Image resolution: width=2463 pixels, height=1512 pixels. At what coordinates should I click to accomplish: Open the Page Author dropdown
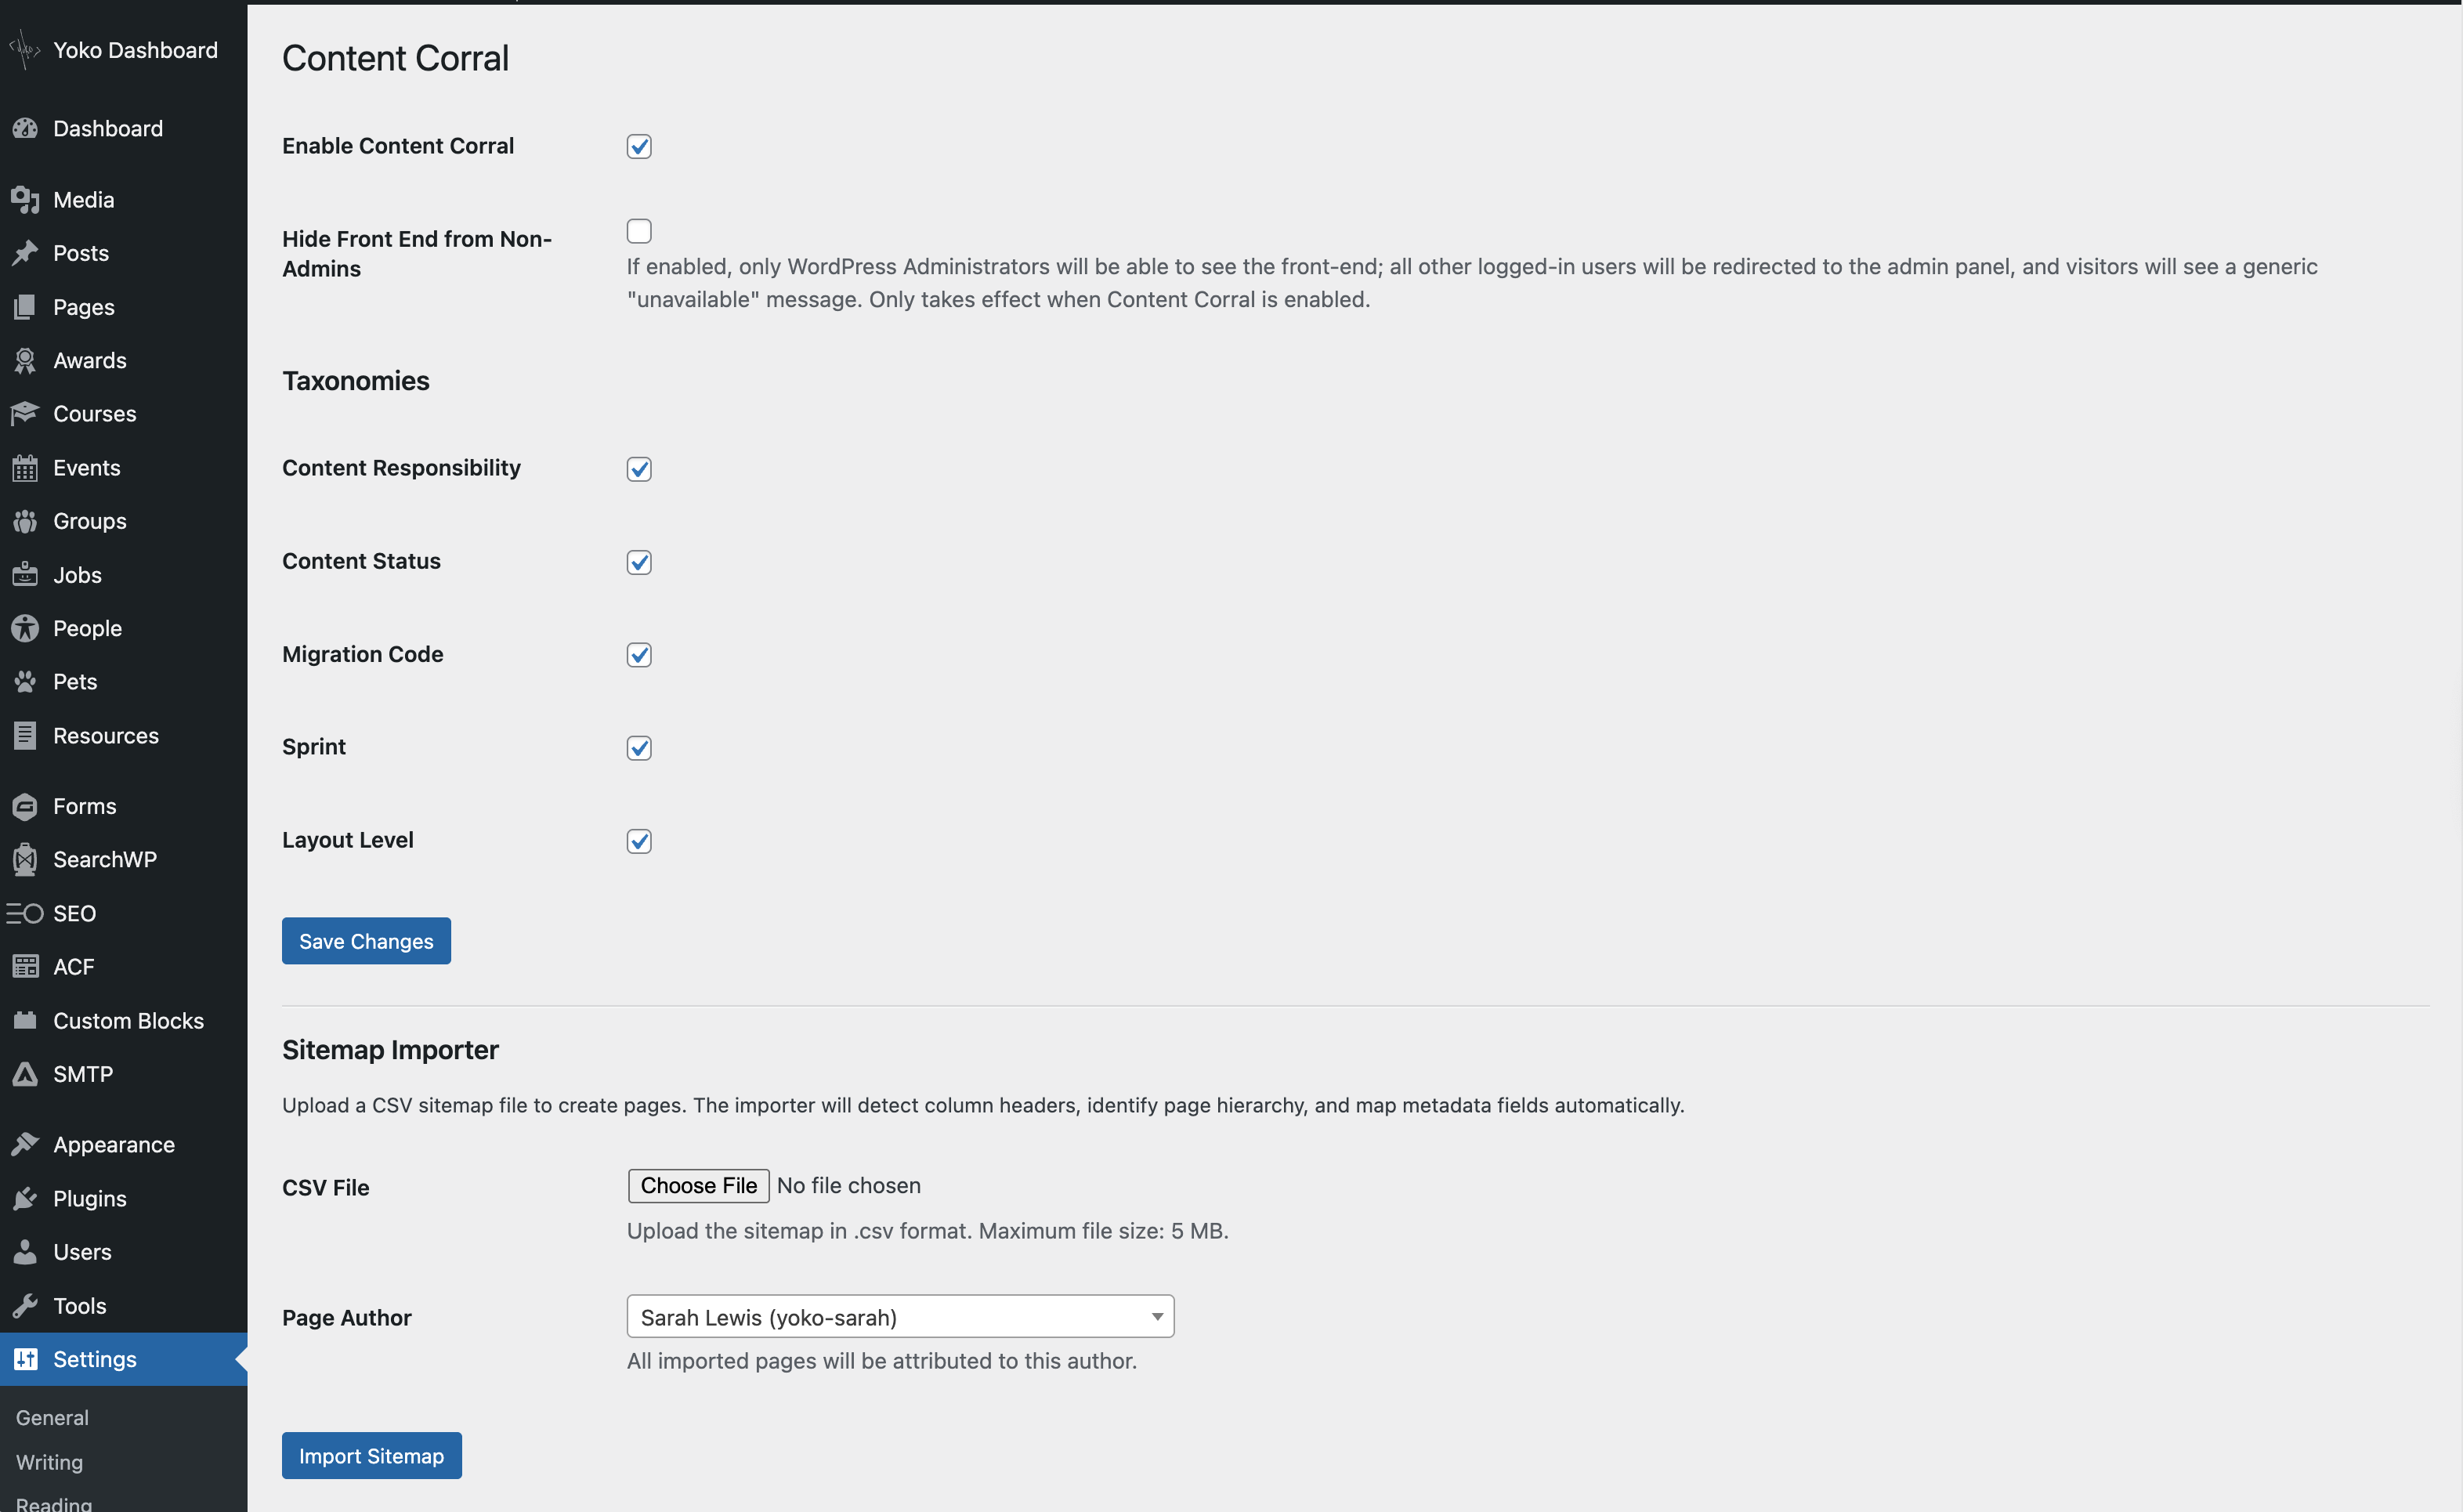click(898, 1316)
